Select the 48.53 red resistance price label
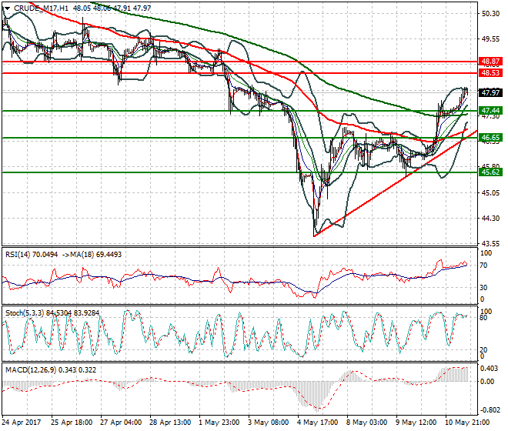Viewport: 508px width, 431px height. click(x=490, y=73)
